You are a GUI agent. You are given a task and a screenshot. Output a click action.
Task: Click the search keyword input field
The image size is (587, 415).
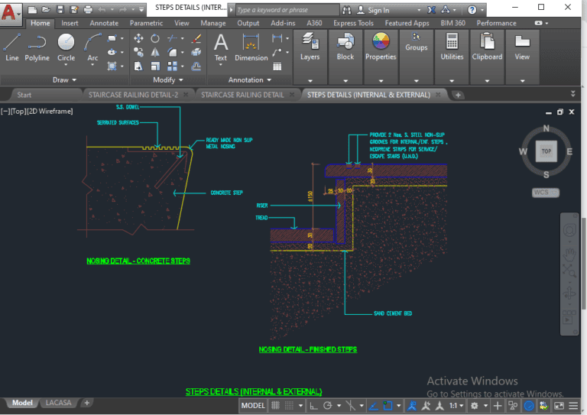[x=287, y=10]
